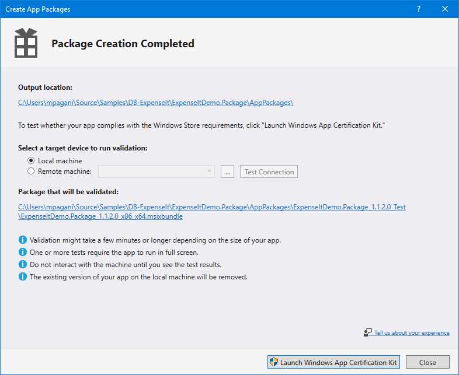Click the Package Creation Completed heading
Screen dimensions: 459x375
(123, 44)
